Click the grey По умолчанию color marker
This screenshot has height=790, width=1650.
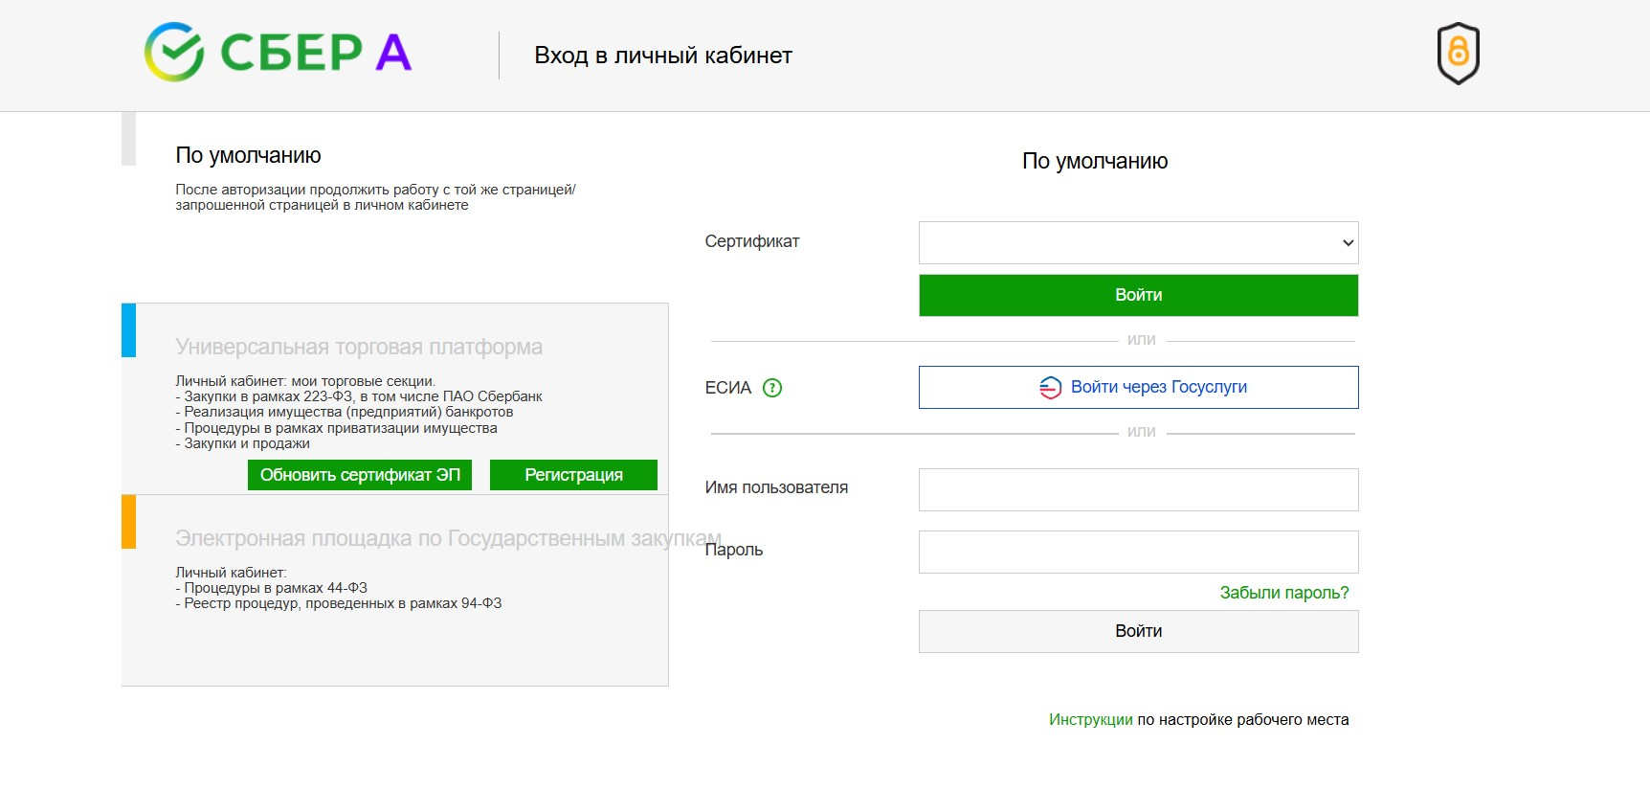[128, 139]
